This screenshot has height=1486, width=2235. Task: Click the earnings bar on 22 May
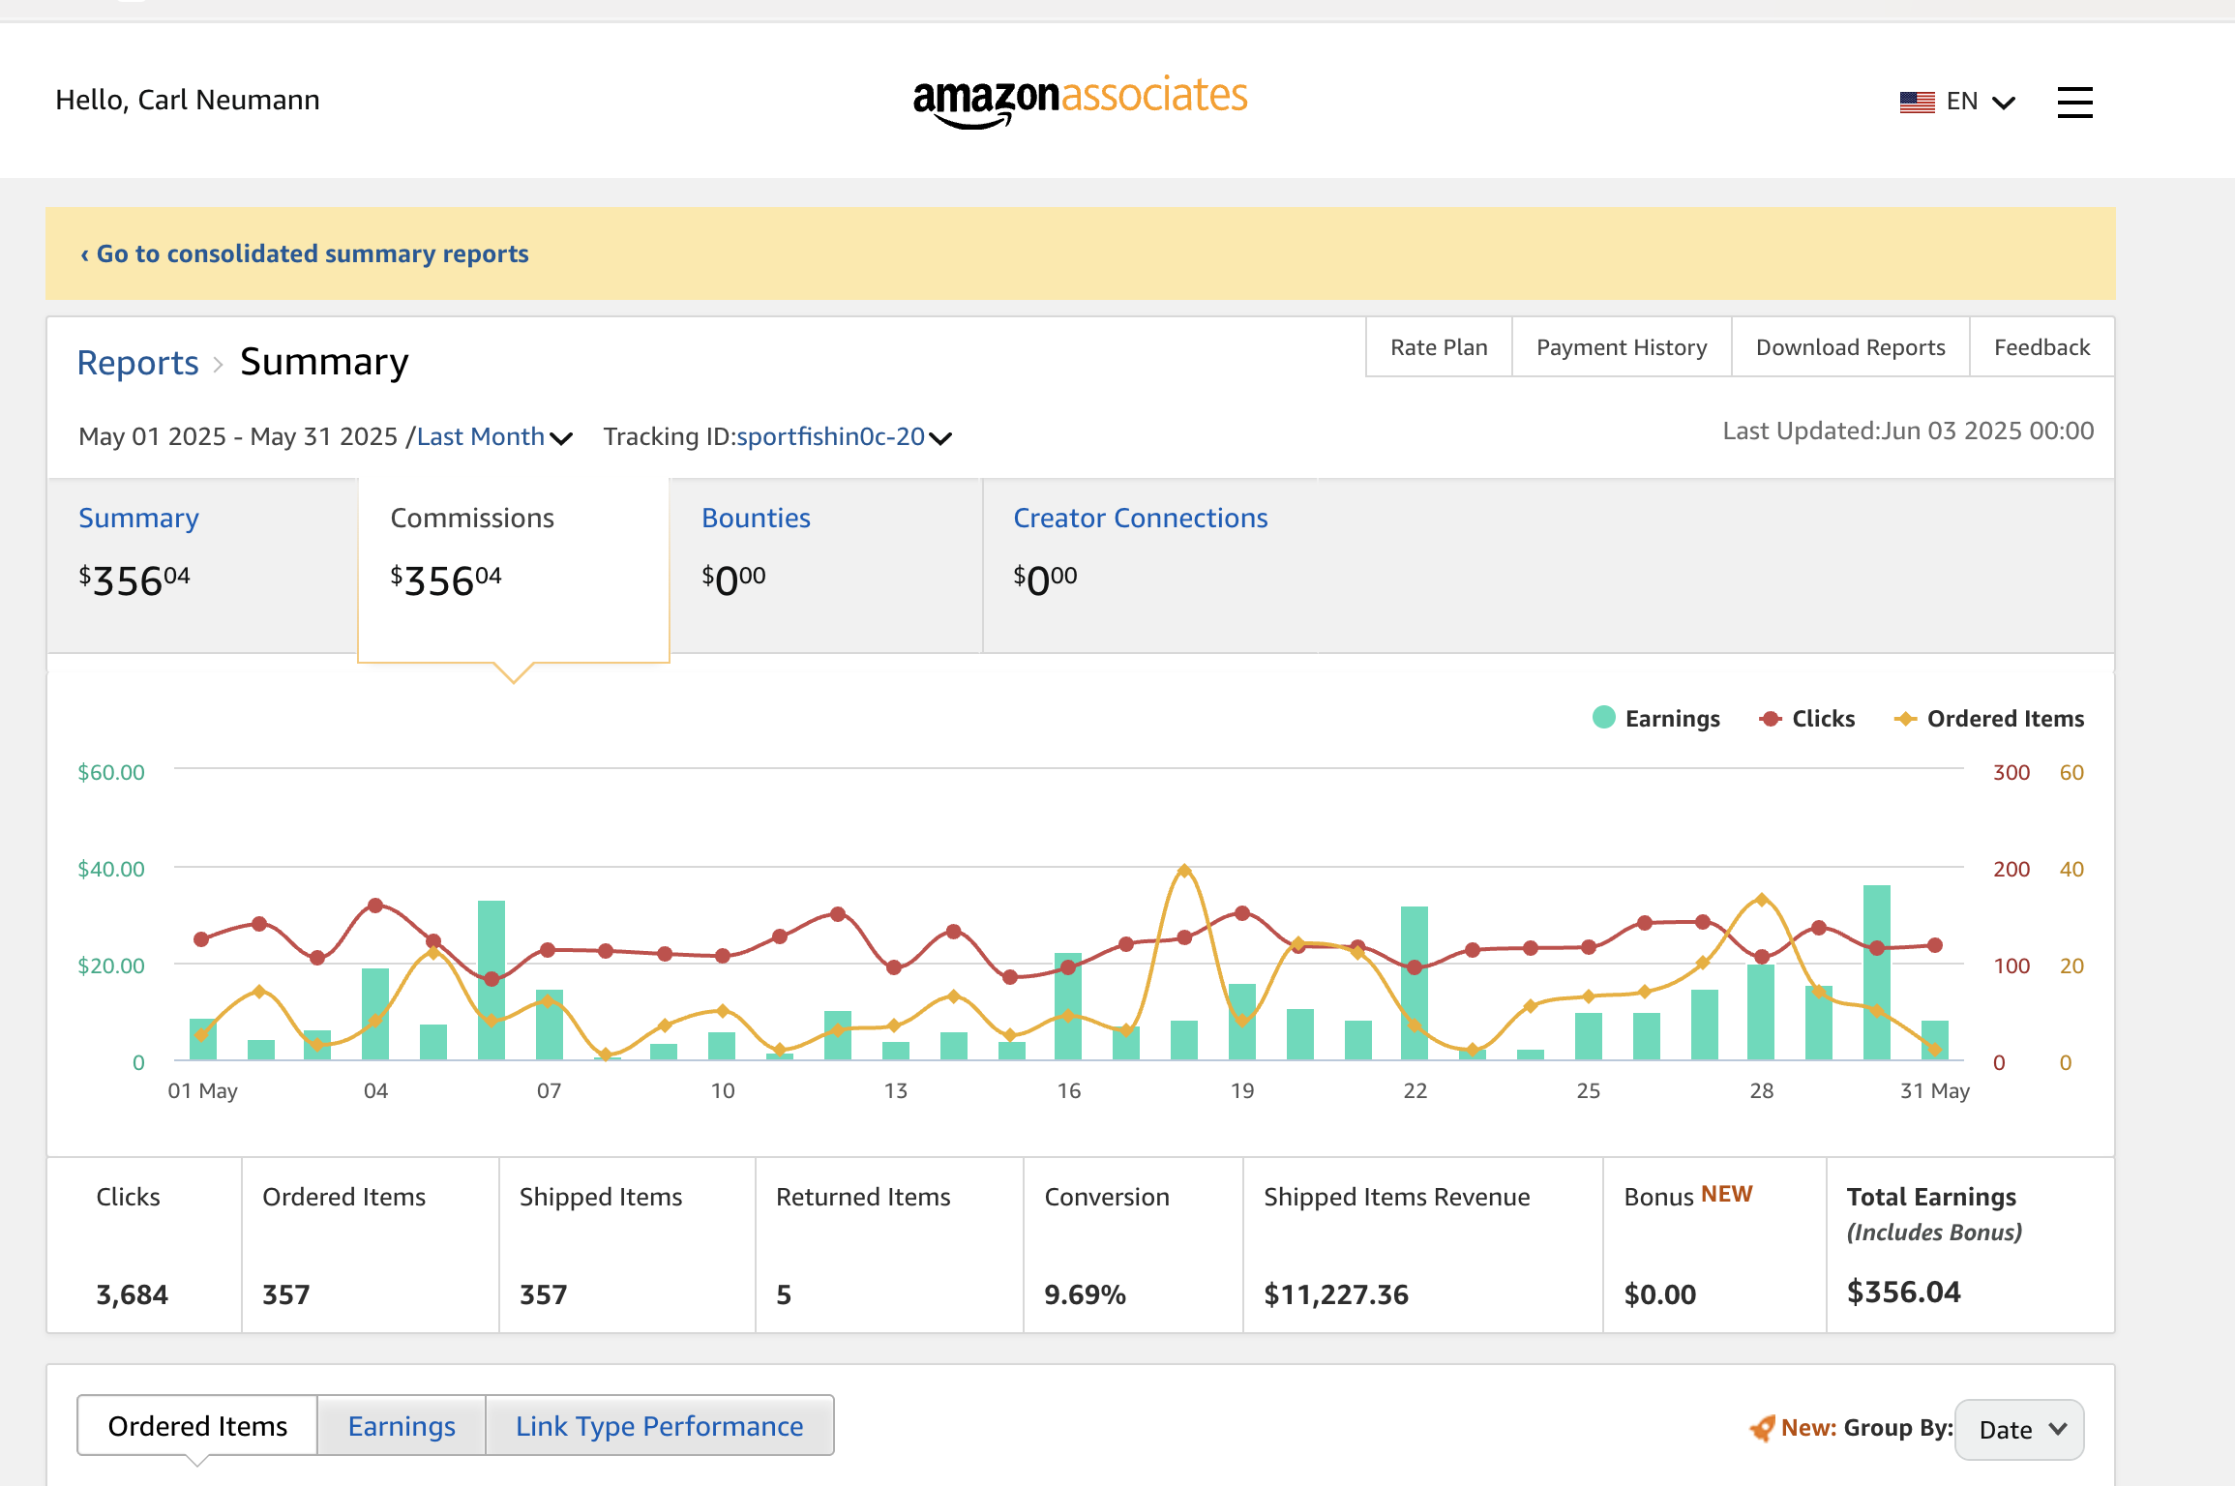1415,983
